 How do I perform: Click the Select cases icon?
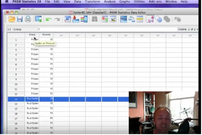coord(140,19)
